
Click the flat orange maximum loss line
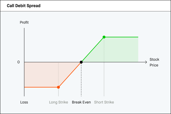coord(41,87)
